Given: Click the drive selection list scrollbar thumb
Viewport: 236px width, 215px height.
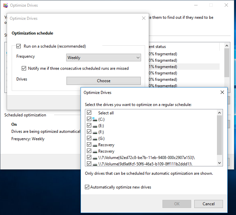Looking at the screenshot, I should [x=219, y=135].
